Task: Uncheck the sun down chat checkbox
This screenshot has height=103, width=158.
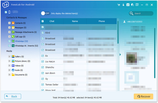Action: point(43,73)
